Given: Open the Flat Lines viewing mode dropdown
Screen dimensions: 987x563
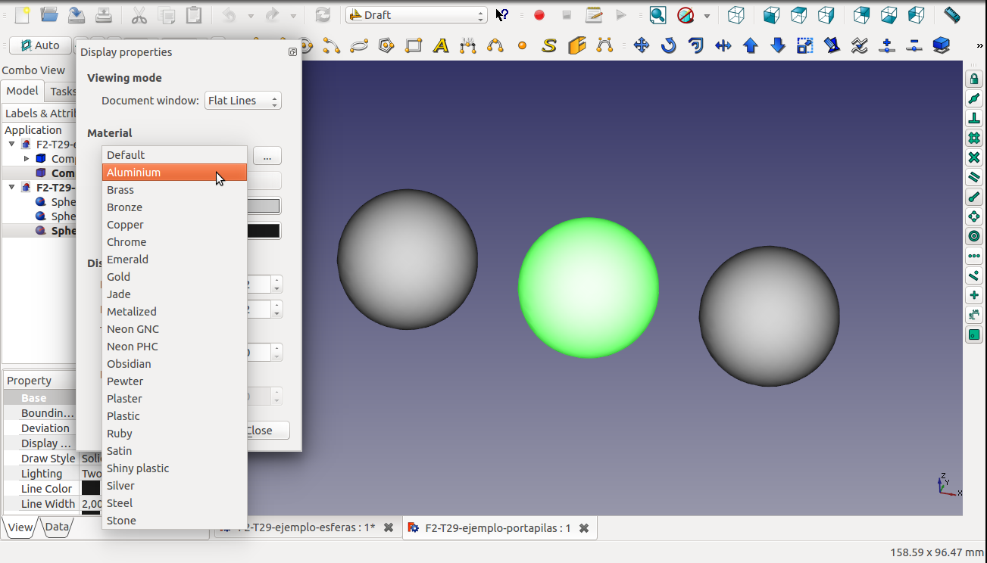Looking at the screenshot, I should coord(242,101).
